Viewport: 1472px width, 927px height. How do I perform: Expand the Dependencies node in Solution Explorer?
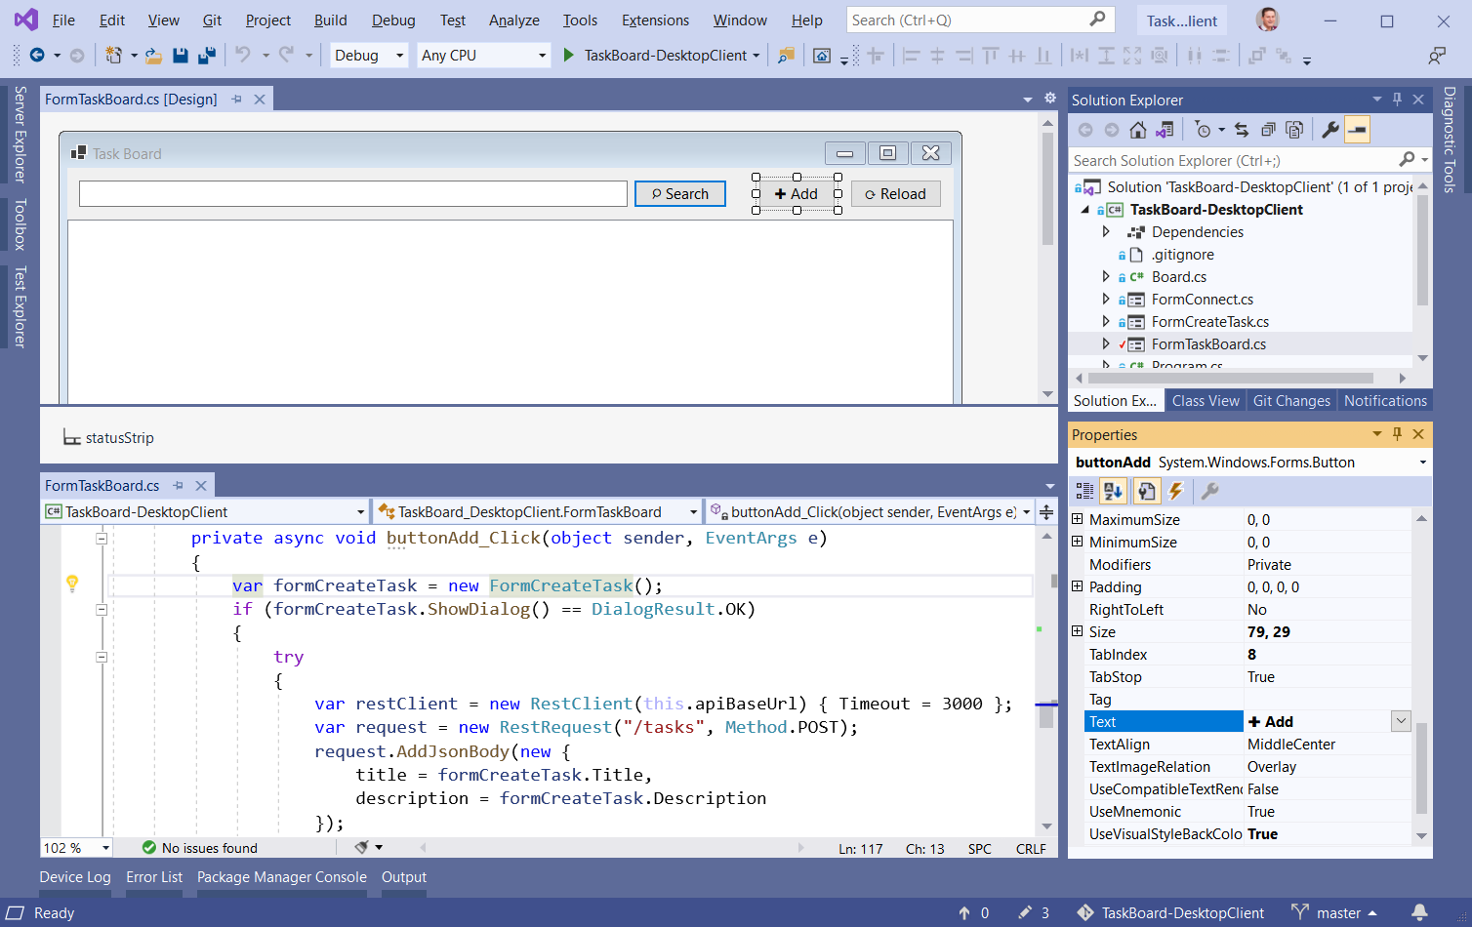coord(1107,231)
